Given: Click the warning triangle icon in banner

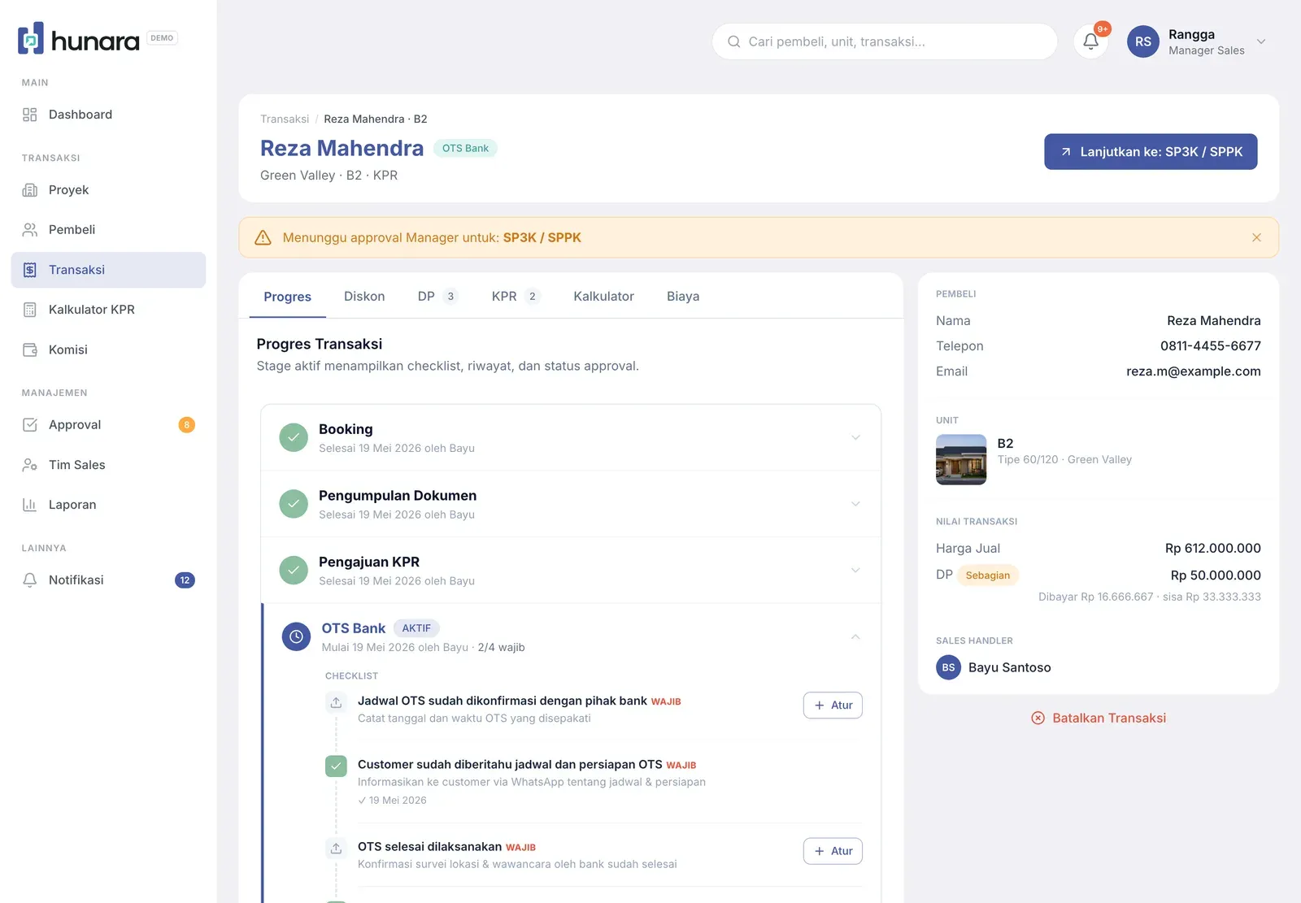Looking at the screenshot, I should [263, 237].
